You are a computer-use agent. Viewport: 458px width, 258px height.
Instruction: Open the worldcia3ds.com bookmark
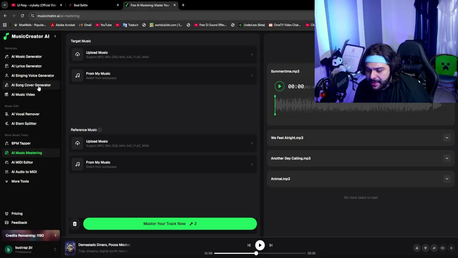tap(166, 25)
